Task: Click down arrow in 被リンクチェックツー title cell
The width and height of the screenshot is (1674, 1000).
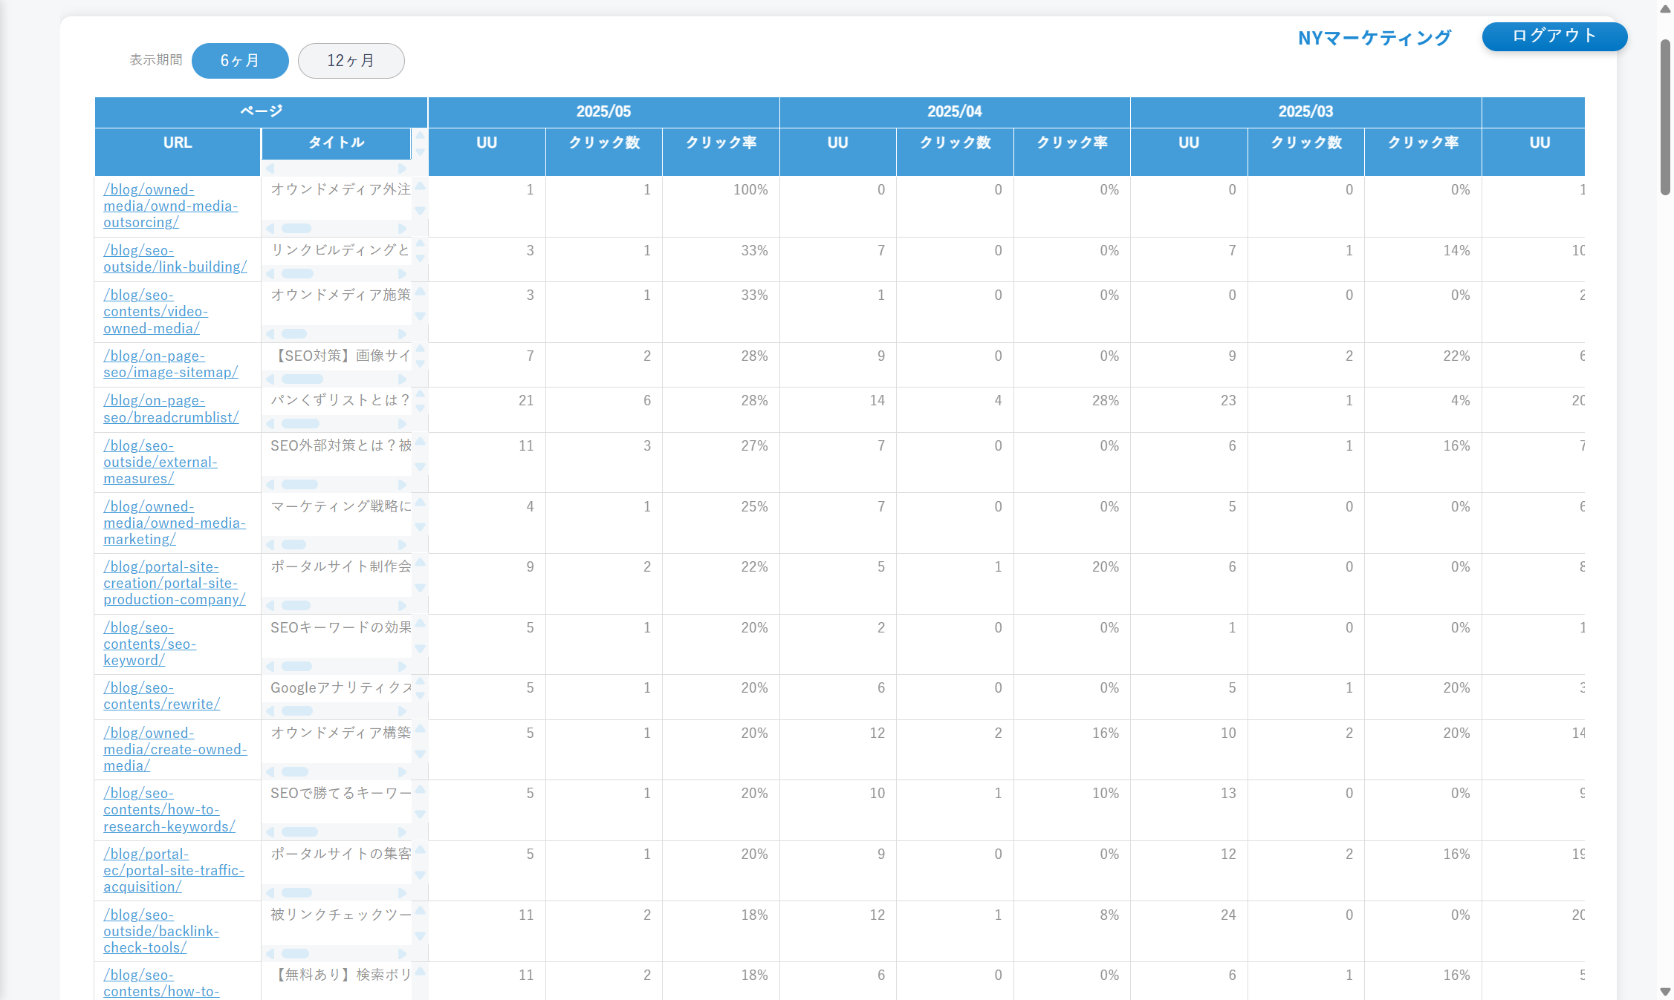Action: [x=420, y=936]
